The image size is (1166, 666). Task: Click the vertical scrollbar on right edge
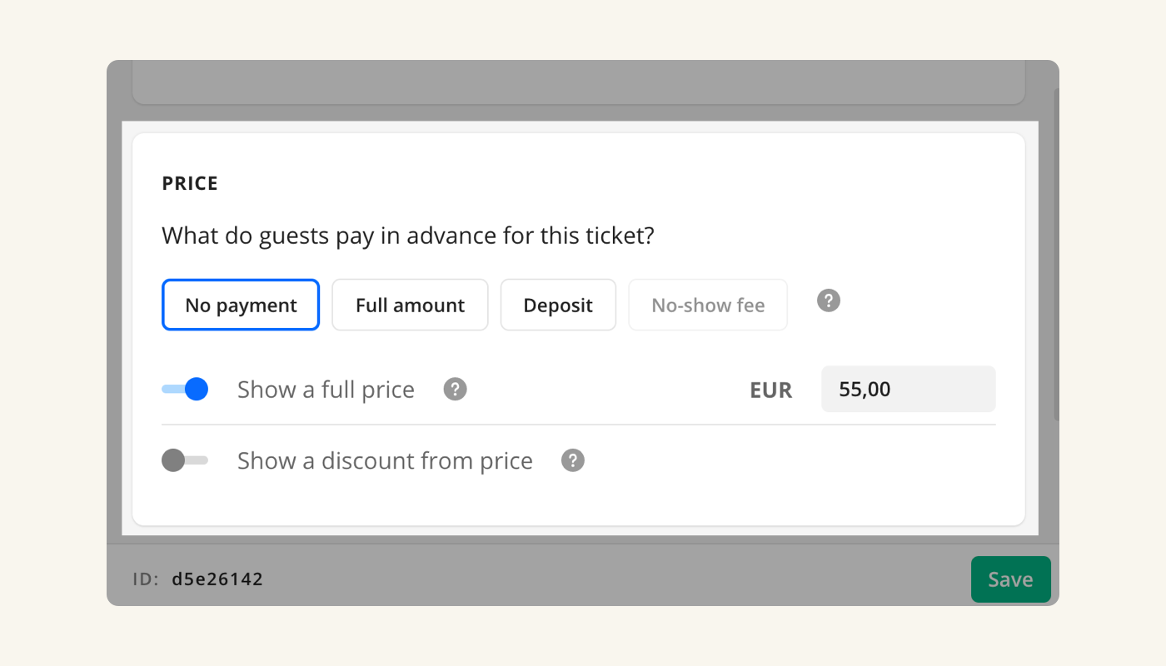(x=1056, y=250)
